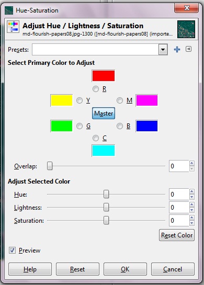Click the cyan color swatch

[104, 151]
